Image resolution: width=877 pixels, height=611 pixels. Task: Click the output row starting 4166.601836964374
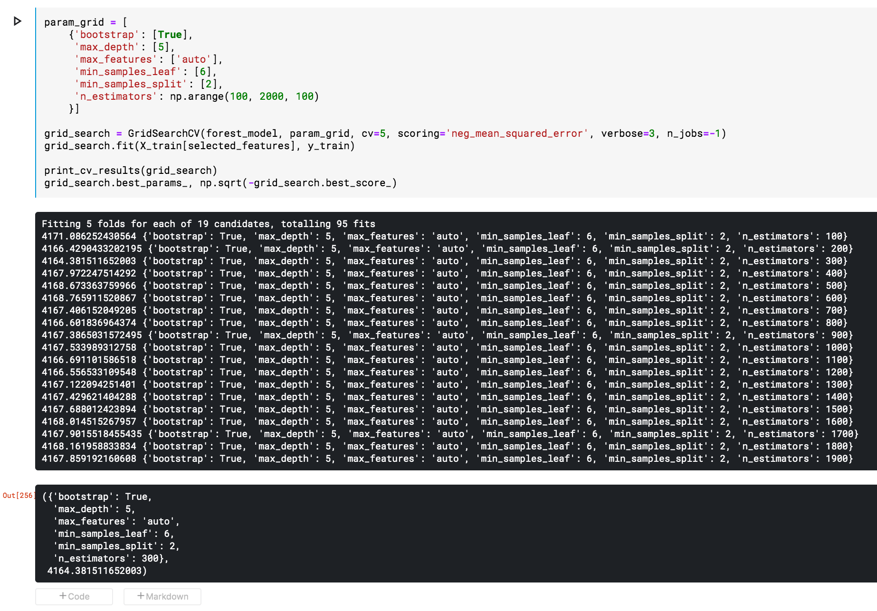[x=445, y=323]
